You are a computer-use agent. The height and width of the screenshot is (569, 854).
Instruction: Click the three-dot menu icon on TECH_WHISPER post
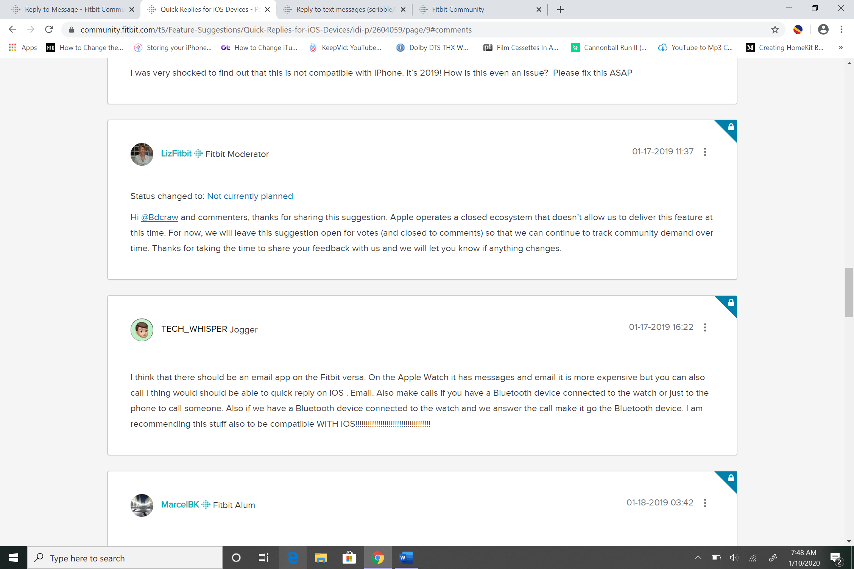coord(704,327)
